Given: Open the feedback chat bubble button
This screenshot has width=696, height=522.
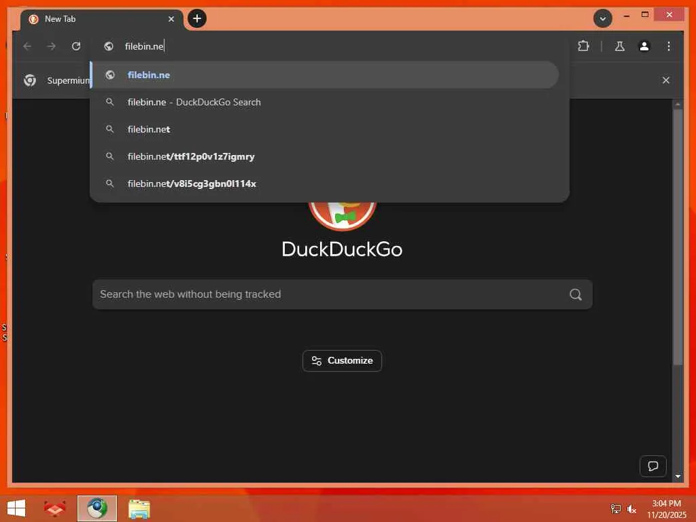Looking at the screenshot, I should point(653,466).
